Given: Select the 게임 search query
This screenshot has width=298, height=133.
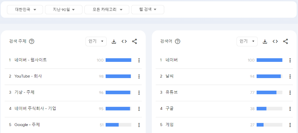Looking at the screenshot, I should (170, 125).
